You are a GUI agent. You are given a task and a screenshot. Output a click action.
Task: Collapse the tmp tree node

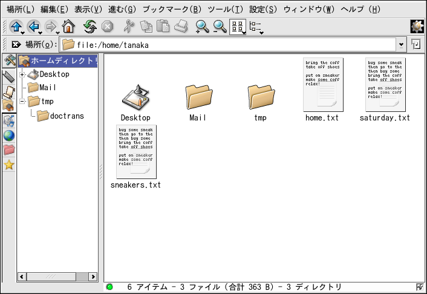click(x=23, y=102)
